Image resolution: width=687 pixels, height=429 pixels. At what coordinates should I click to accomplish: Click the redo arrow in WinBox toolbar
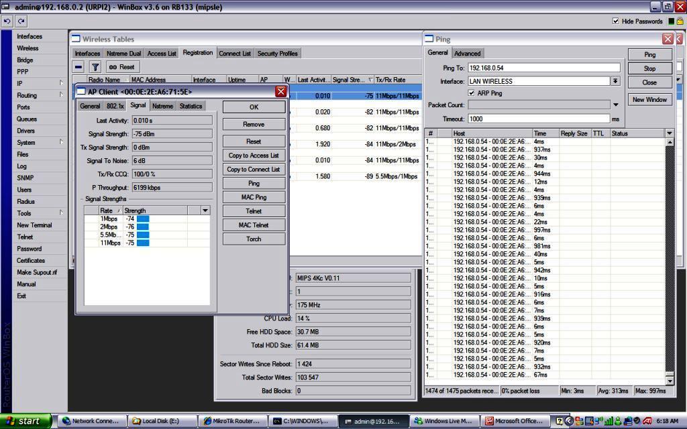(x=21, y=21)
